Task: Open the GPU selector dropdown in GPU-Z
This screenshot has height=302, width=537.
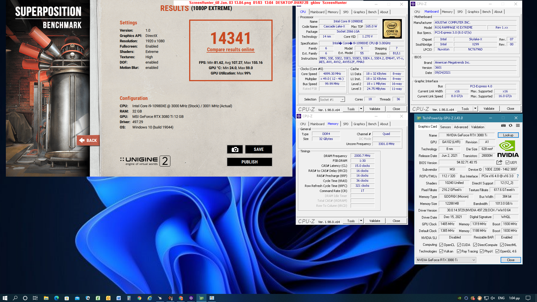Action: [446, 260]
